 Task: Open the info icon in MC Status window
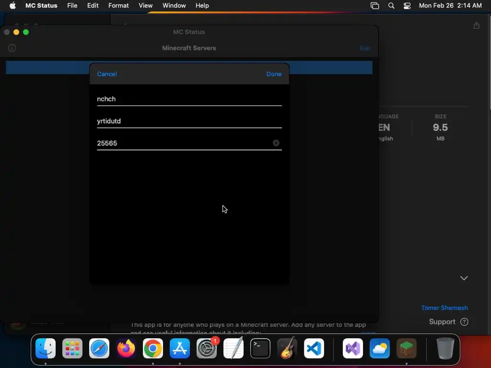click(12, 48)
